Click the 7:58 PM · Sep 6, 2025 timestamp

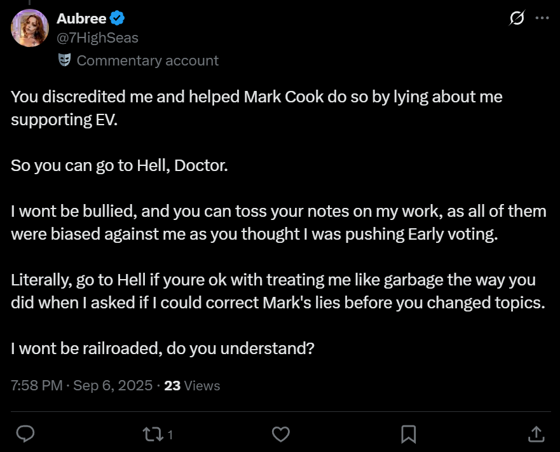click(x=82, y=385)
